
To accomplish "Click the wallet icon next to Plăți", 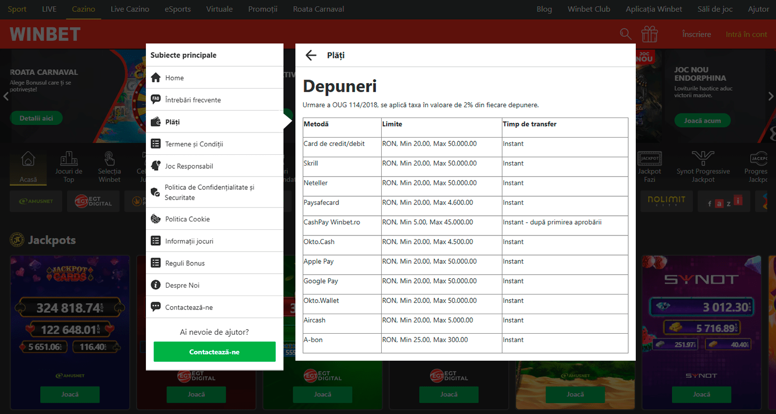I will [x=156, y=122].
